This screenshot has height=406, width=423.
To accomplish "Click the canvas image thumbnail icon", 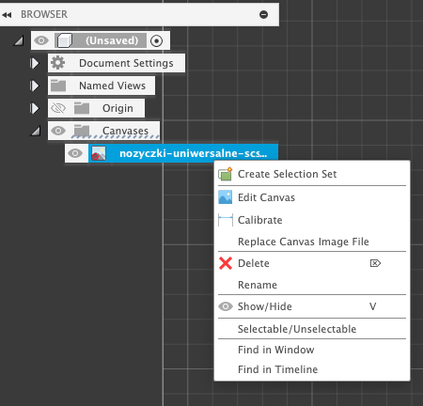I will [x=99, y=153].
